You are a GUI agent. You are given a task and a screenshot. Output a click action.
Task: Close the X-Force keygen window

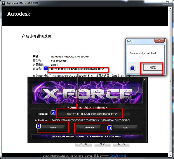pos(145,79)
